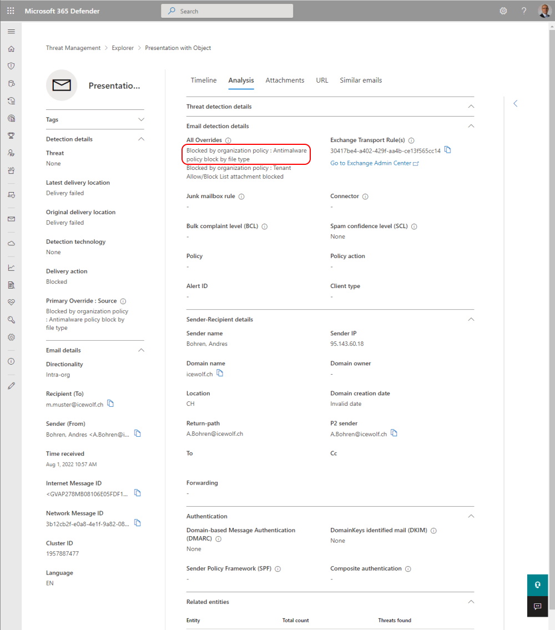
Task: Select the Analysis tab
Action: 241,80
